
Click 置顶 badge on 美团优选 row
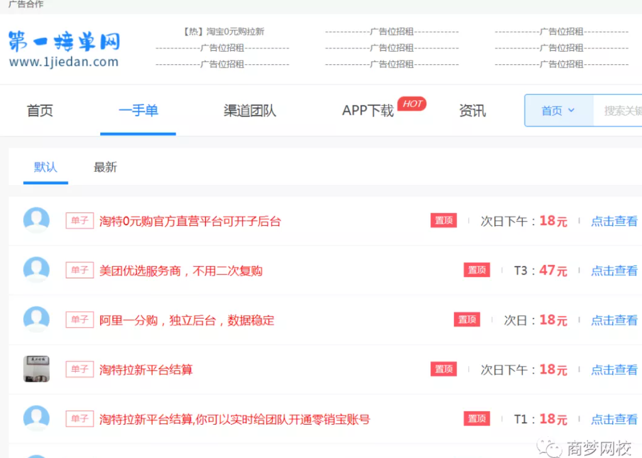point(477,270)
